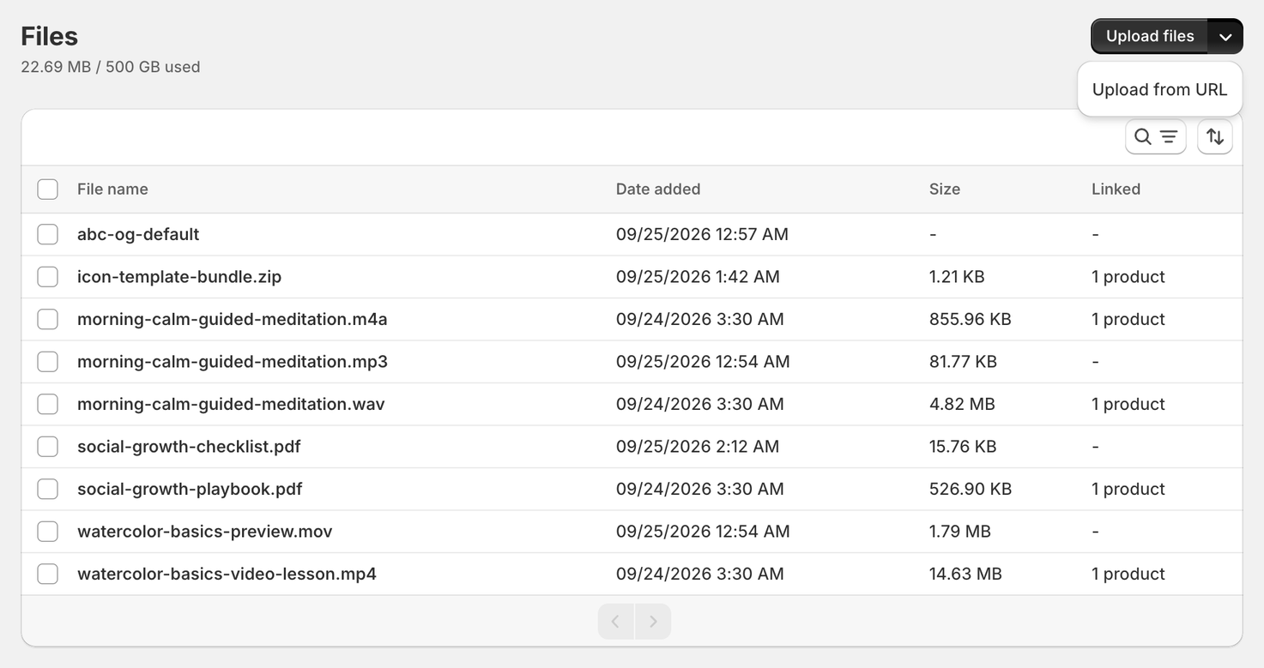
Task: Collapse the Upload files dropdown arrow
Action: pos(1225,36)
